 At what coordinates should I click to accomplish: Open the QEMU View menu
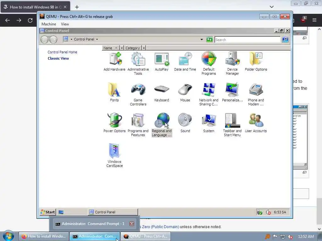click(65, 24)
